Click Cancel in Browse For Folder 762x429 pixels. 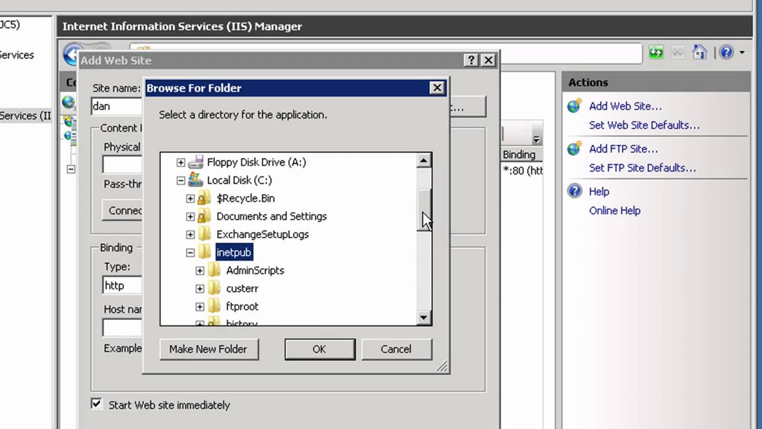(x=396, y=349)
